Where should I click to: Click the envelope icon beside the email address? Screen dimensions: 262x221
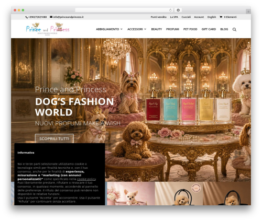coord(51,17)
